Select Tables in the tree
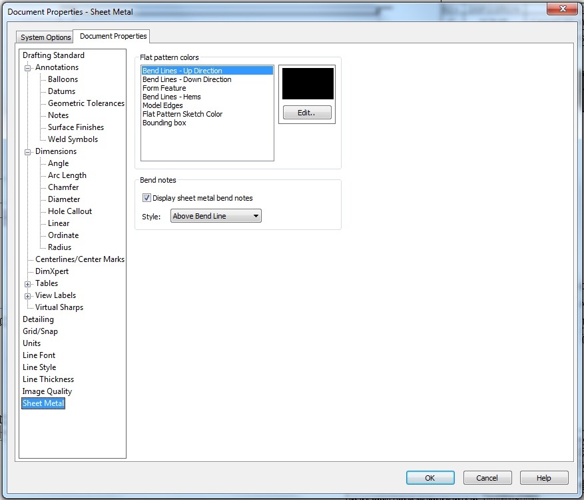 [x=47, y=283]
